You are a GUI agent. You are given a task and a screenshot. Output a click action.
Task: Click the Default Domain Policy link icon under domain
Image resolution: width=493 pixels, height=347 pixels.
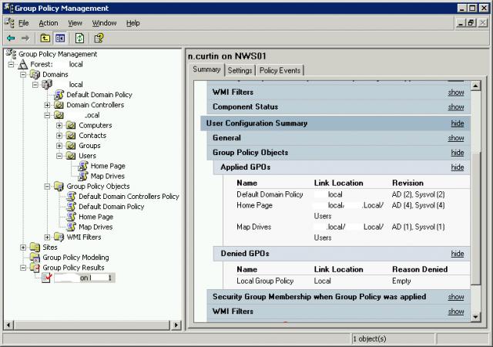(59, 95)
